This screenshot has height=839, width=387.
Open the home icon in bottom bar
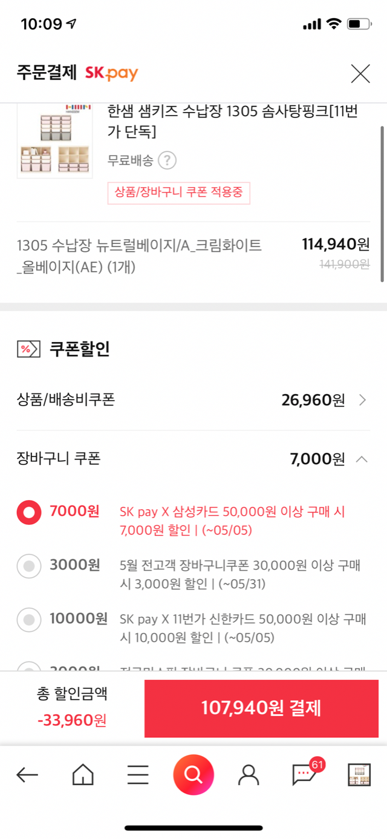click(83, 774)
